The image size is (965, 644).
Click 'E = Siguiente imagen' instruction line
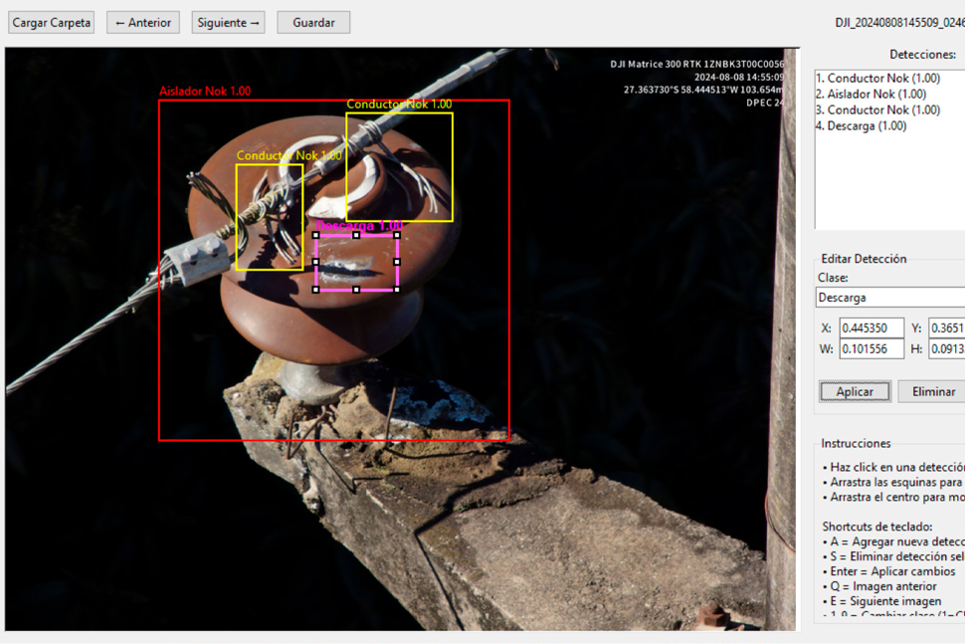(881, 601)
